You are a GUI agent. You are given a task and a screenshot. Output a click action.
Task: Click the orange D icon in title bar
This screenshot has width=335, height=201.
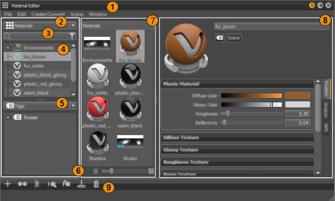click(312, 5)
